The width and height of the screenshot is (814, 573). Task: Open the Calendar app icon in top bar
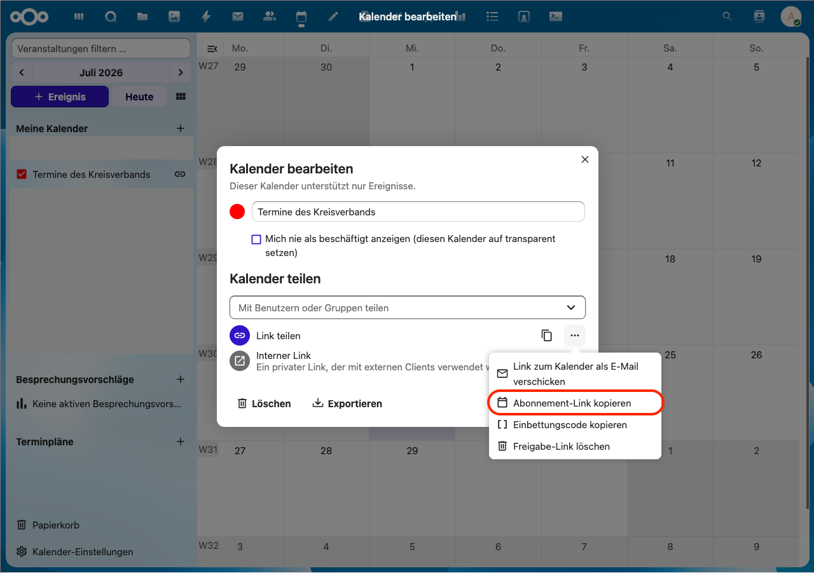tap(301, 17)
